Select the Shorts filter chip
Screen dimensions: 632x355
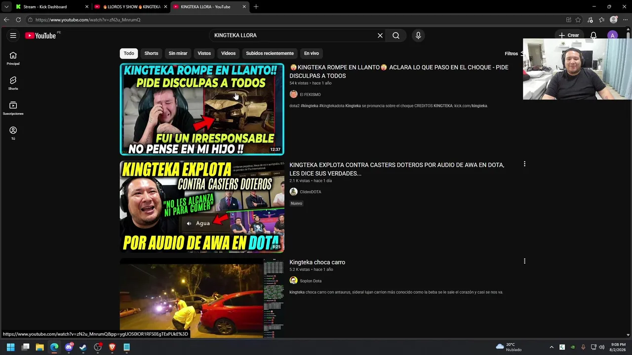pos(151,53)
